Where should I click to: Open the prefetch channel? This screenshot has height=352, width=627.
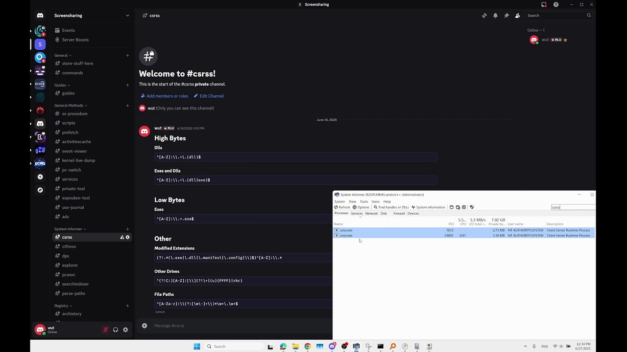92,132
